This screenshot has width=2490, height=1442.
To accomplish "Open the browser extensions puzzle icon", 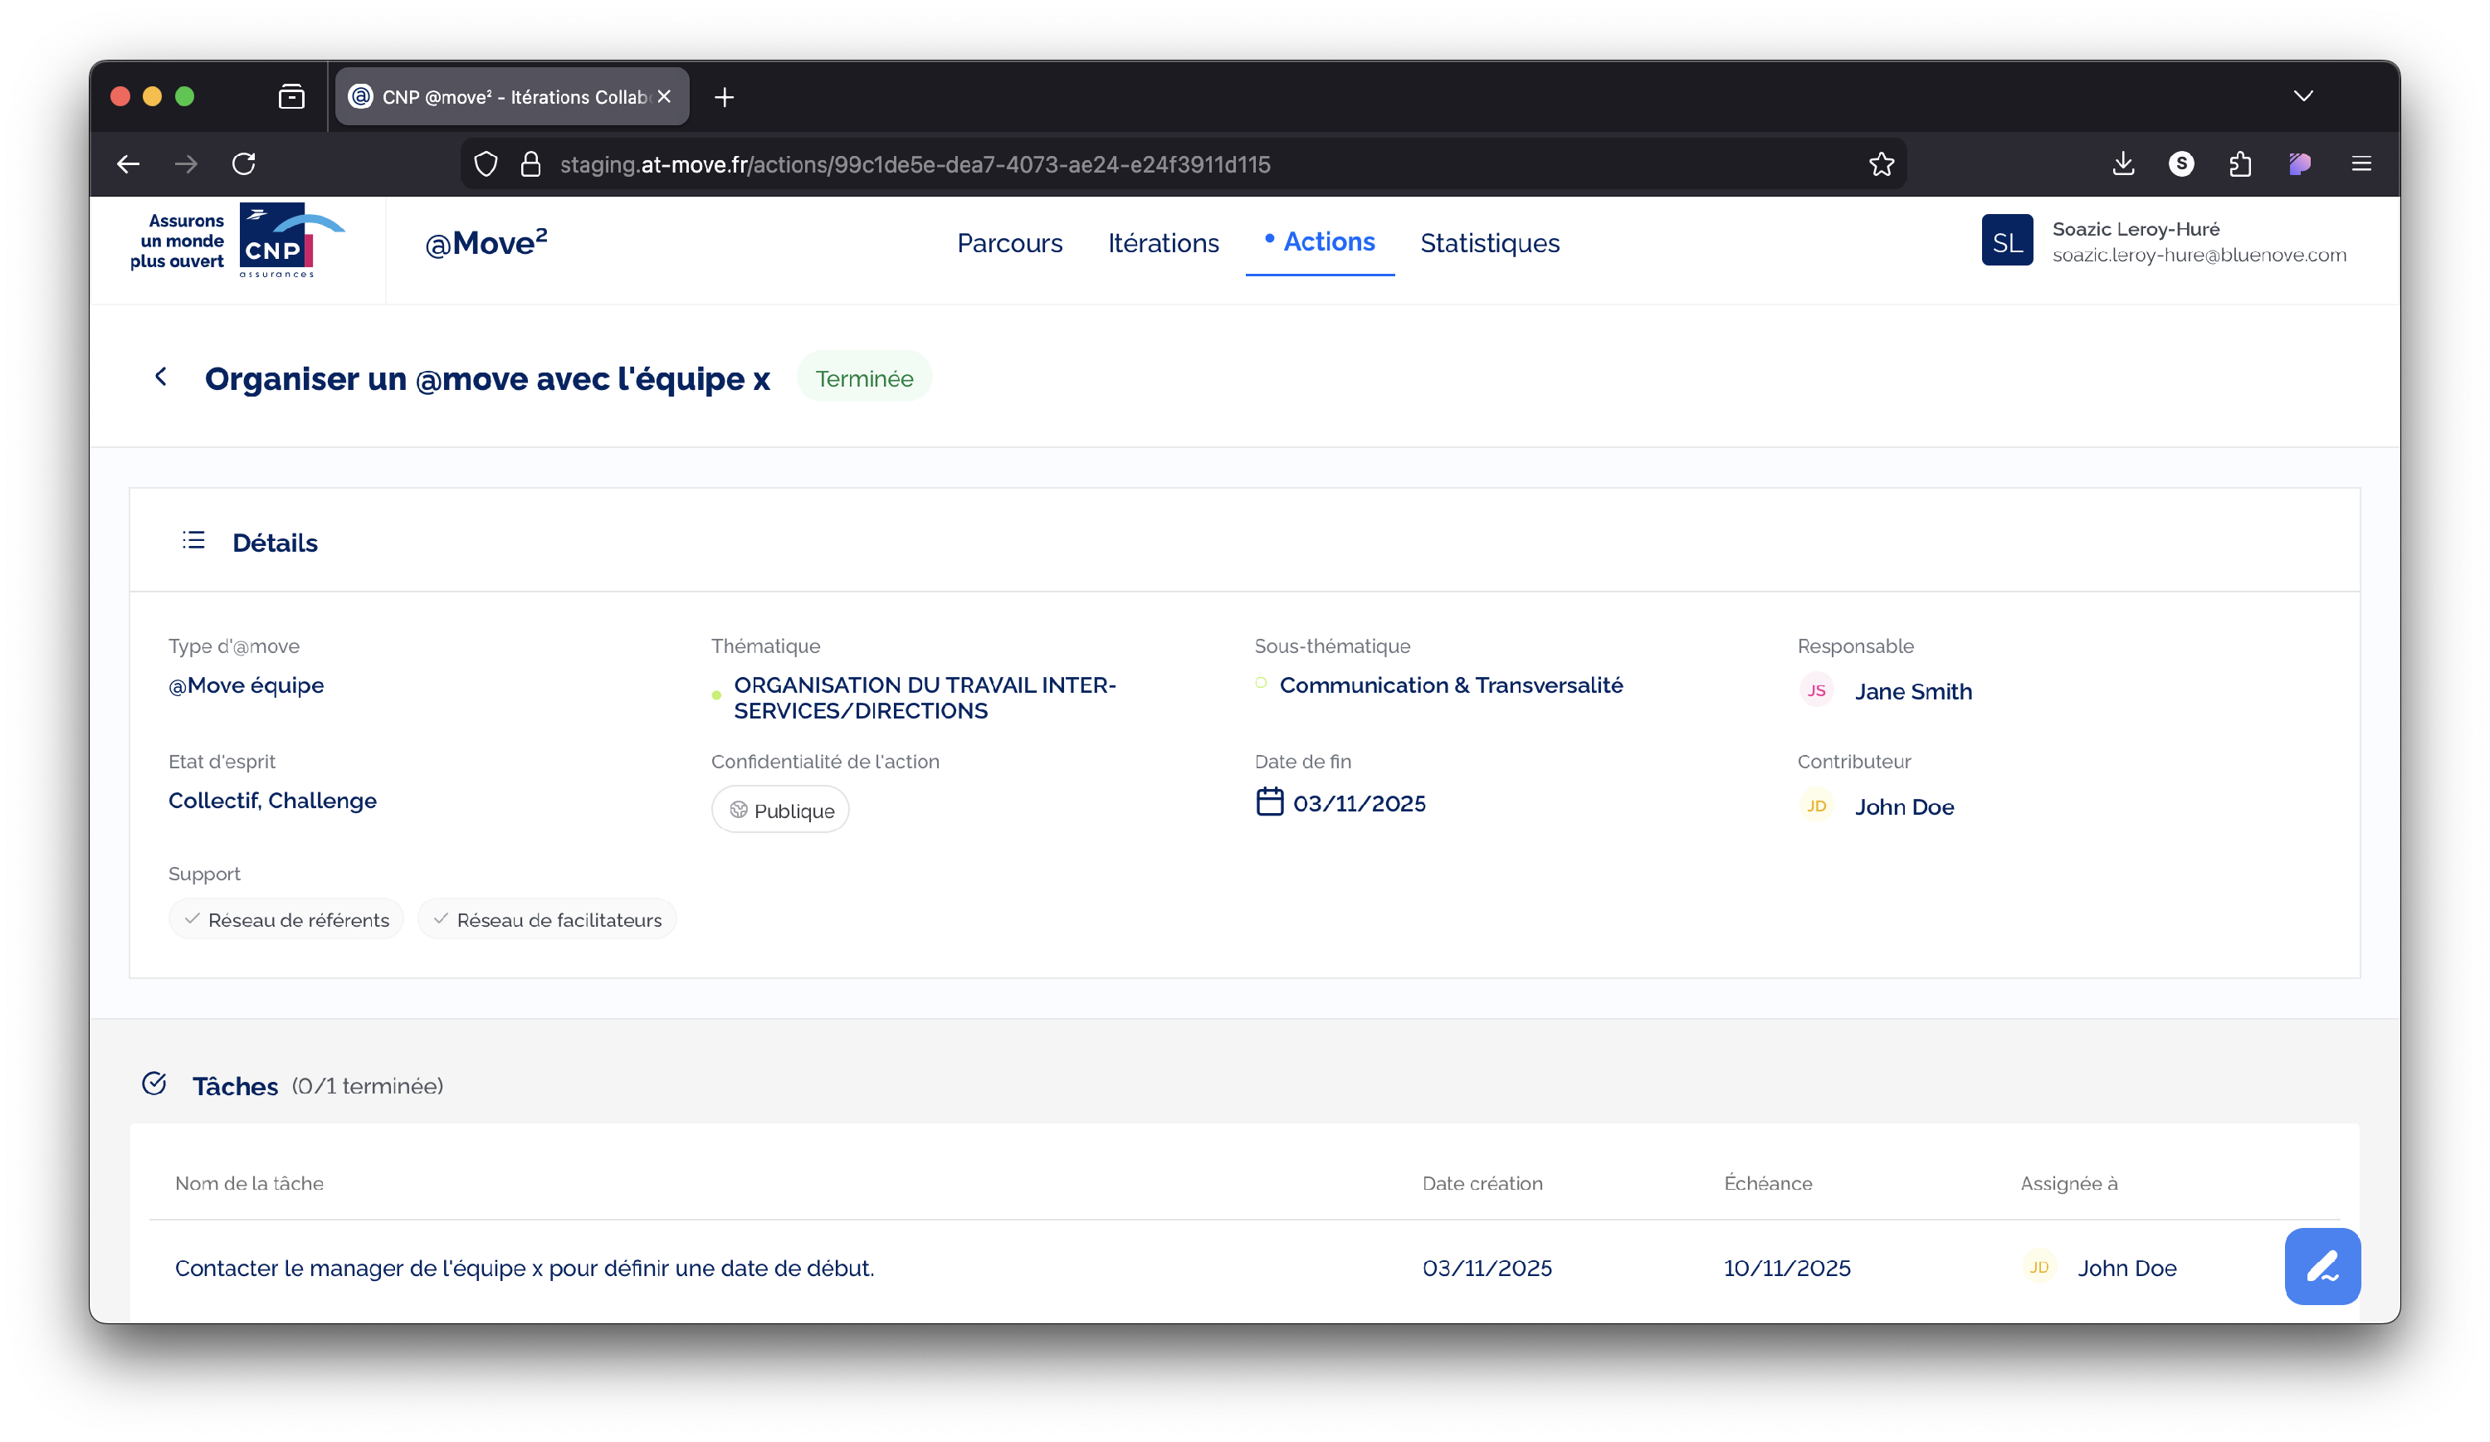I will (2240, 164).
